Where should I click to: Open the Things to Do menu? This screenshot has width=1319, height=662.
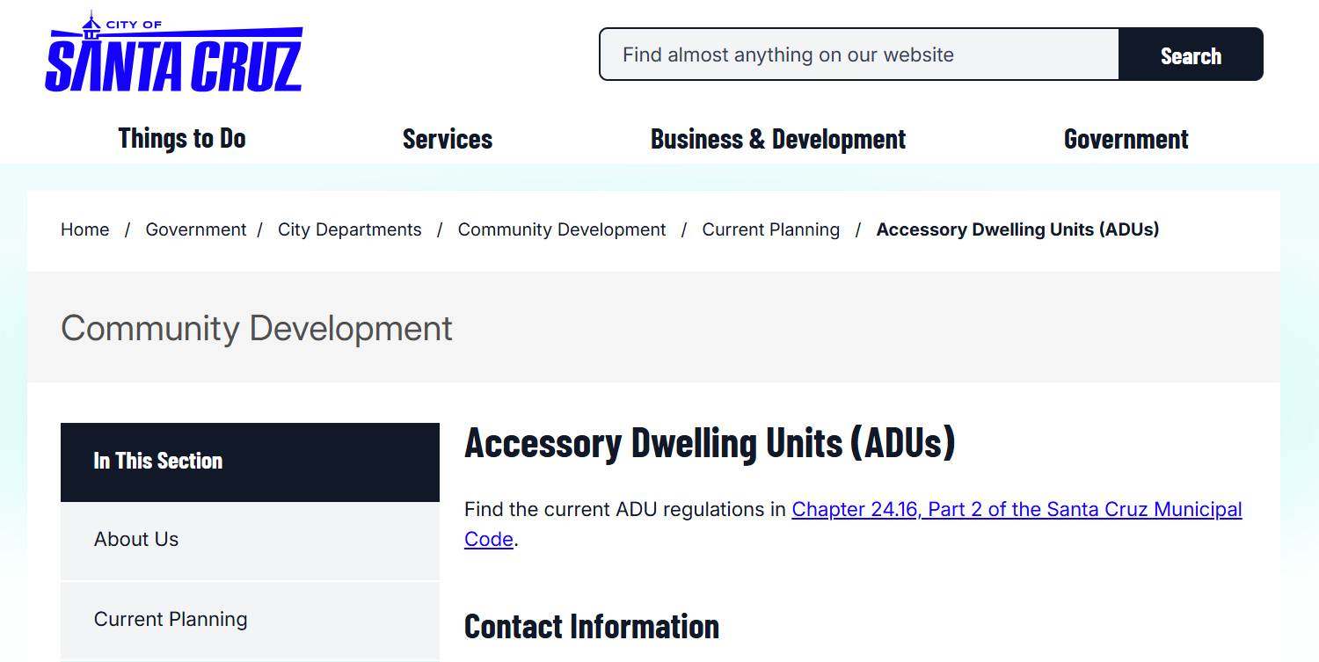click(x=182, y=139)
